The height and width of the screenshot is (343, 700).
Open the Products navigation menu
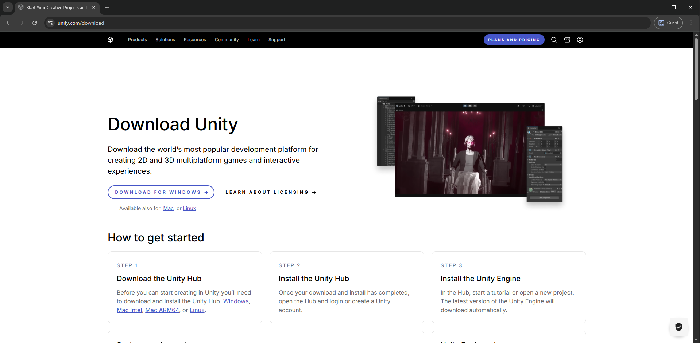pos(137,40)
